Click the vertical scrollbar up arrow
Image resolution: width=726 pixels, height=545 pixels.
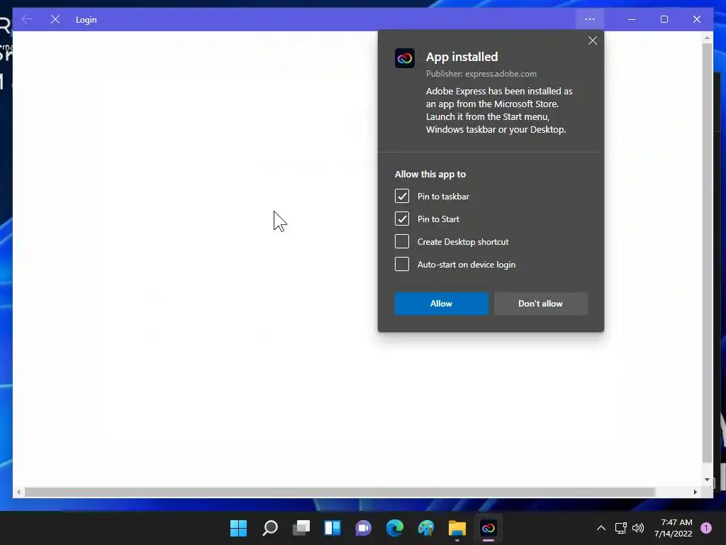(x=707, y=37)
